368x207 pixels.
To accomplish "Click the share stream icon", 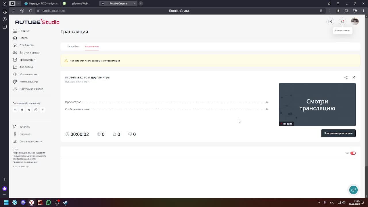I will [x=346, y=78].
